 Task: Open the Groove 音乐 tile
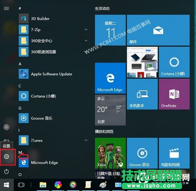(142, 153)
